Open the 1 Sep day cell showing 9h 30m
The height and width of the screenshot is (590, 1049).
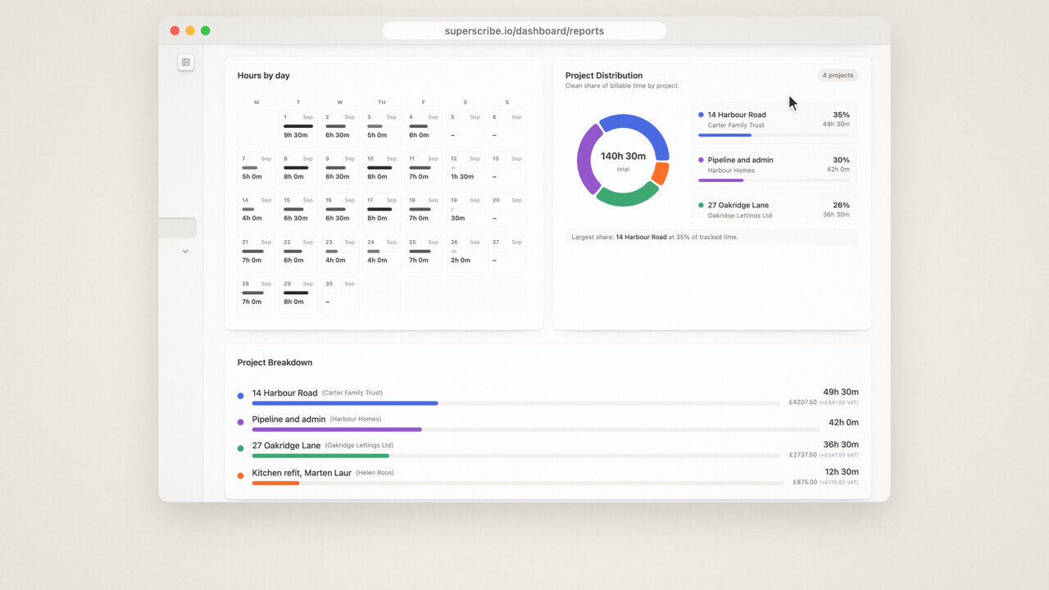[297, 129]
